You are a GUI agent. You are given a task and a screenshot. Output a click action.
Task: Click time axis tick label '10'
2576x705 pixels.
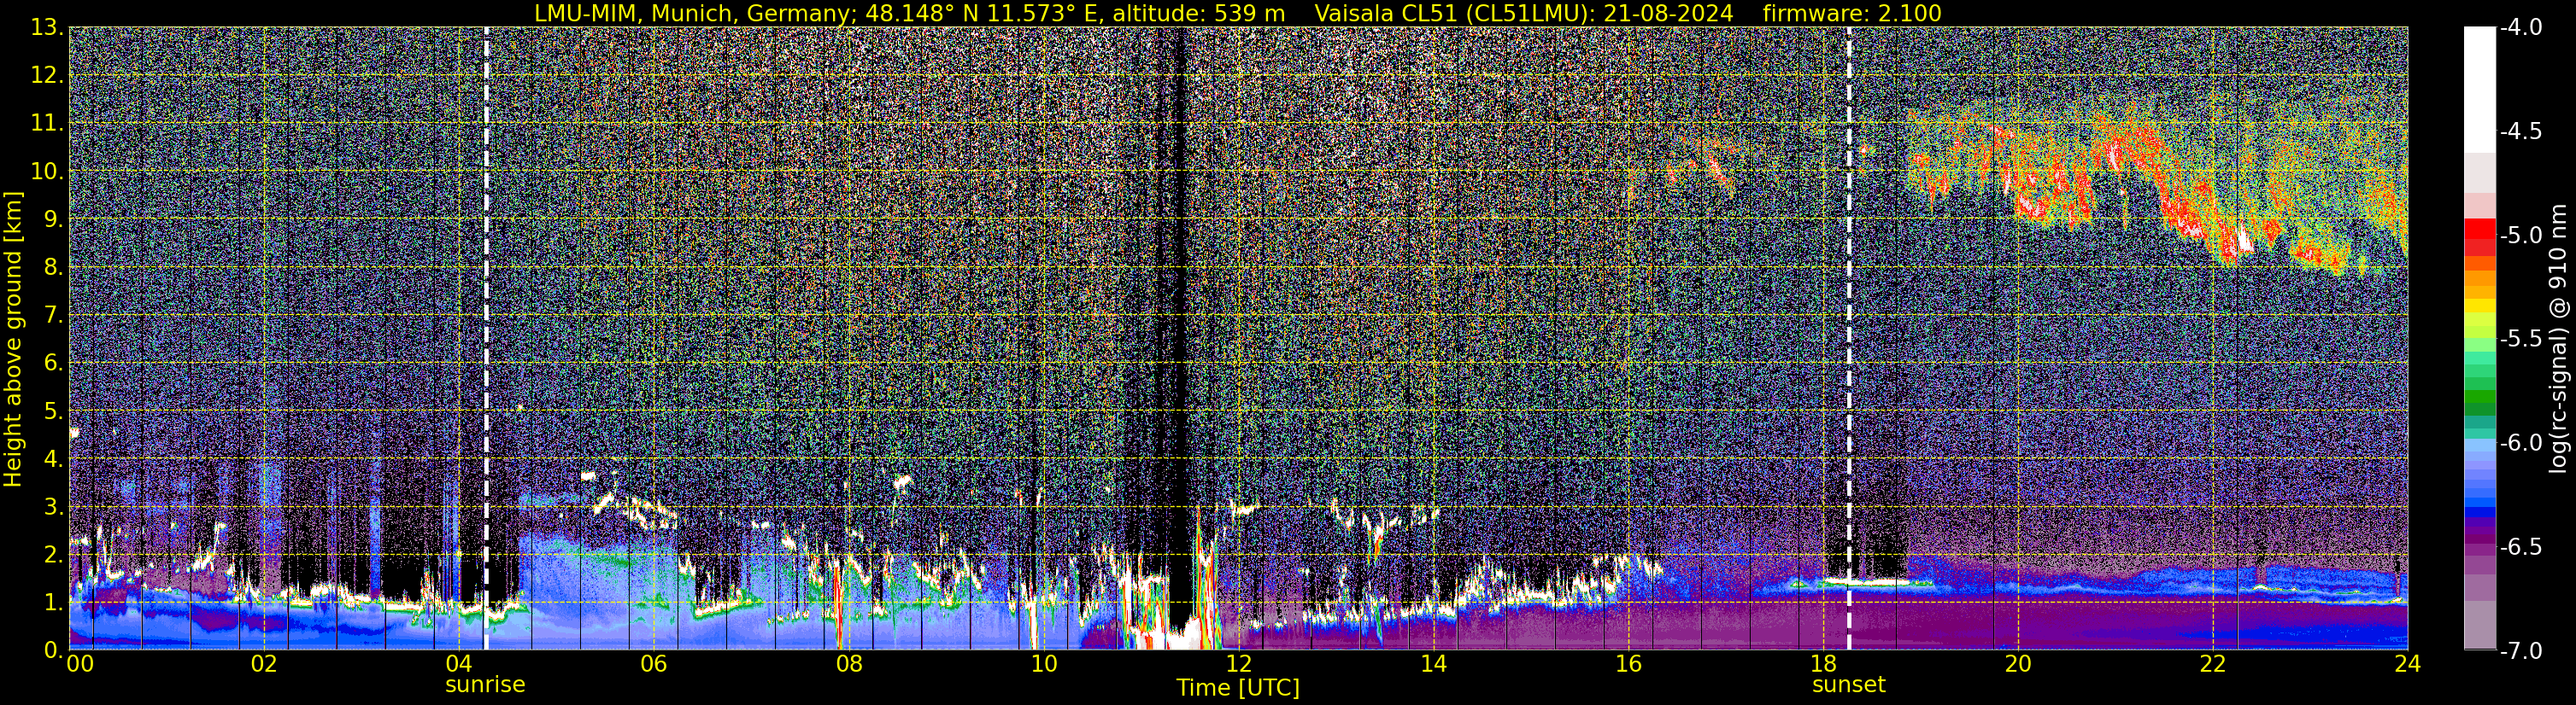coord(1043,664)
